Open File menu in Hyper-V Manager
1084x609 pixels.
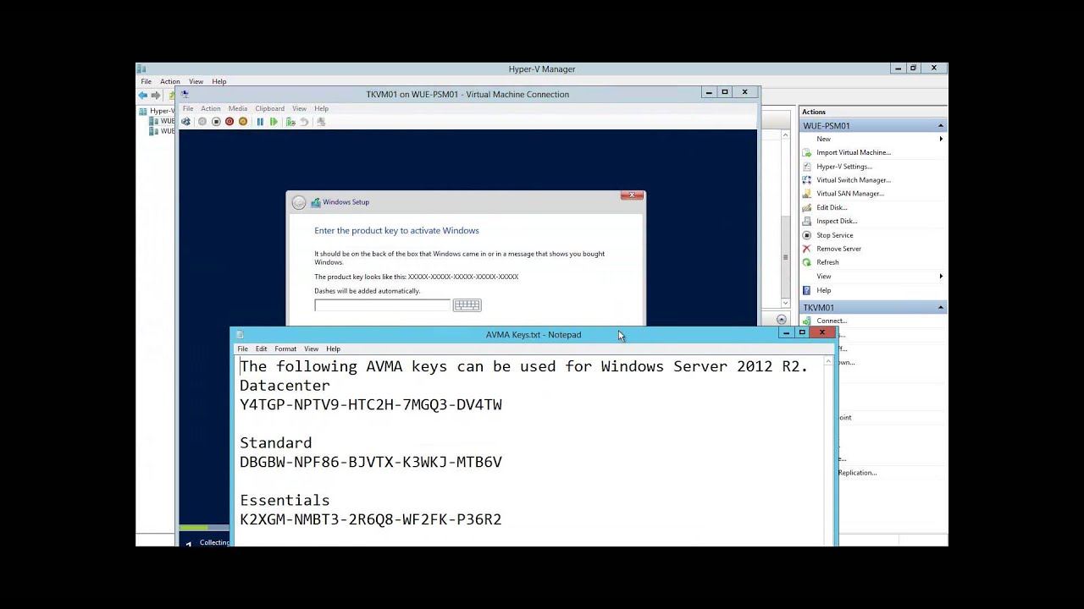[x=146, y=82]
